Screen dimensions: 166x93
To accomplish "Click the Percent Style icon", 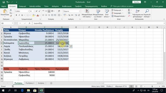I will (x=69, y=15).
